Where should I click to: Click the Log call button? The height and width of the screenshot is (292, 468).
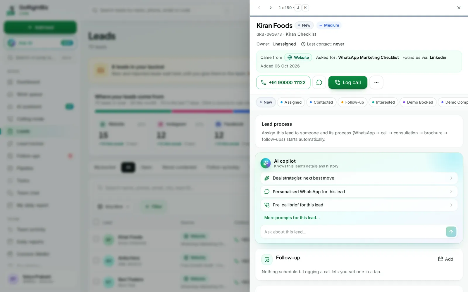(348, 83)
